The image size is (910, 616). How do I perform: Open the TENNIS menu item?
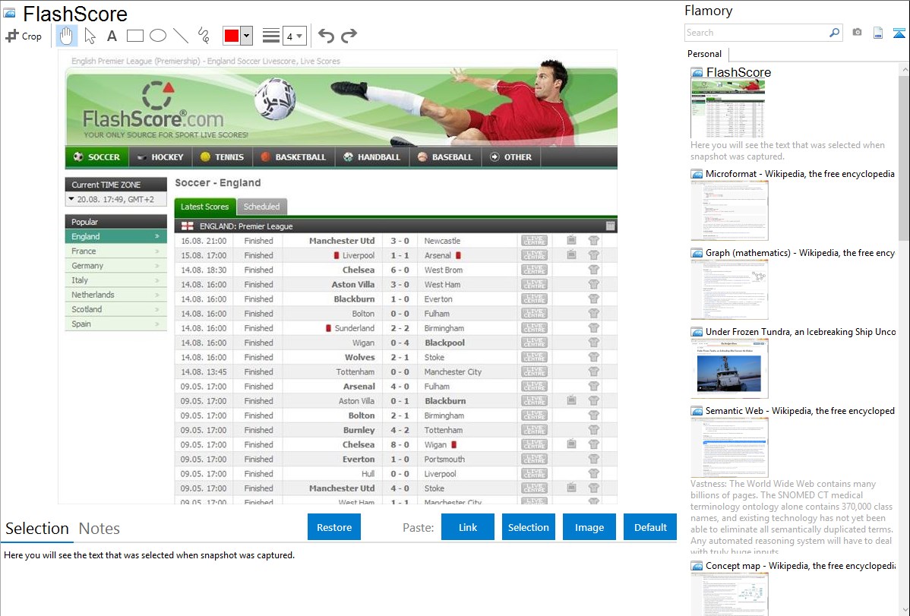222,156
